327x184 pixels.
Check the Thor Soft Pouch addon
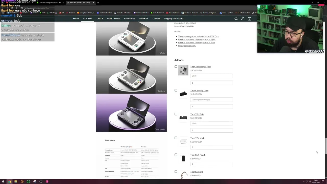[x=176, y=155]
